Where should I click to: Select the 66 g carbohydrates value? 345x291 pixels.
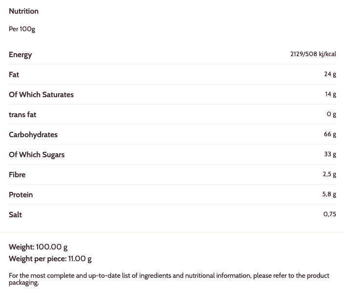[330, 134]
